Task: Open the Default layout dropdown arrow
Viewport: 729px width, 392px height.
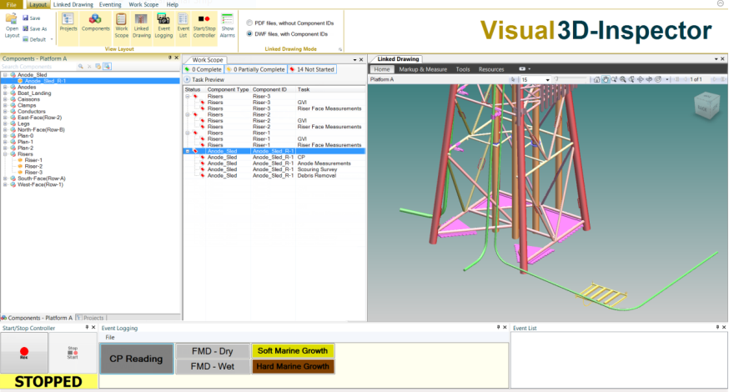Action: point(52,39)
